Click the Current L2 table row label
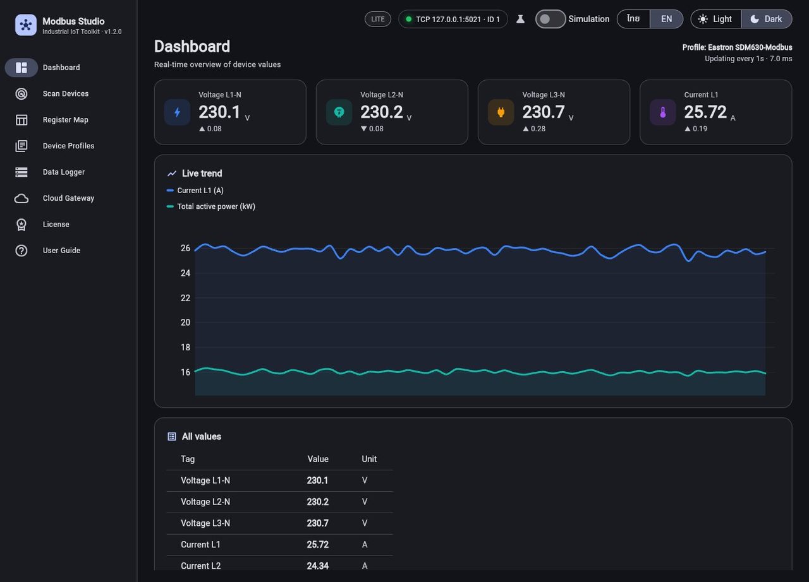809x582 pixels. pyautogui.click(x=201, y=566)
